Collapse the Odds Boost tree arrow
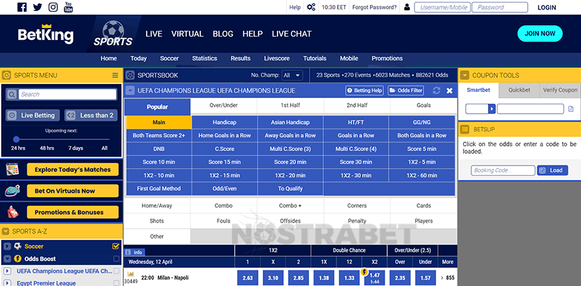The width and height of the screenshot is (581, 286). [7, 259]
